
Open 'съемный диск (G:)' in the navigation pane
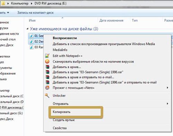coord(11,113)
